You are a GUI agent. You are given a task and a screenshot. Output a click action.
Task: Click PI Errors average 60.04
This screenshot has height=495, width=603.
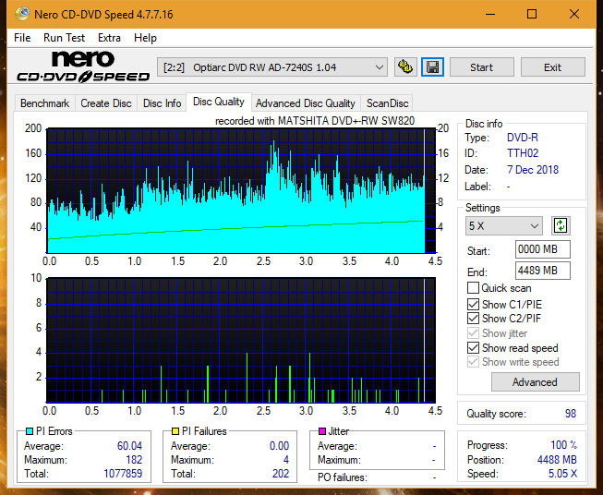coord(129,446)
